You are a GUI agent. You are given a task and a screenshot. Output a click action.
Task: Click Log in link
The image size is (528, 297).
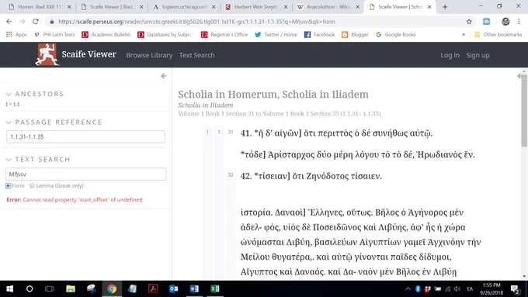450,55
